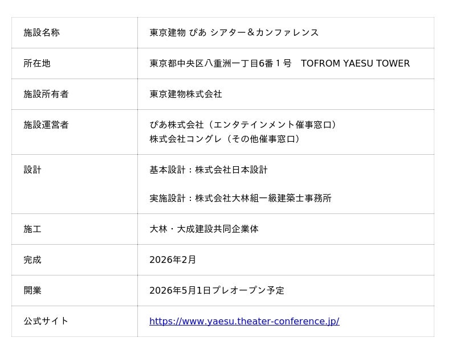456x354 pixels.
Task: Click the 設計 row label
Action: pyautogui.click(x=32, y=170)
